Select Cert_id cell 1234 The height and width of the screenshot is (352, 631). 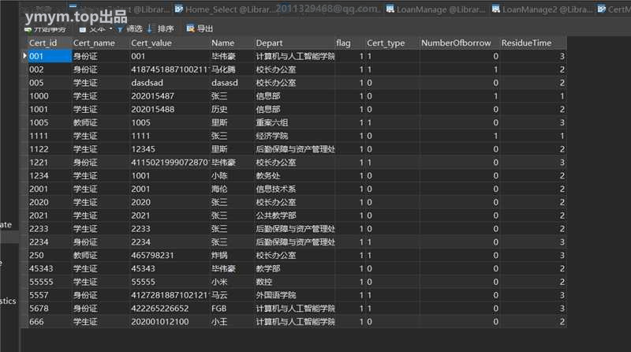coord(50,175)
